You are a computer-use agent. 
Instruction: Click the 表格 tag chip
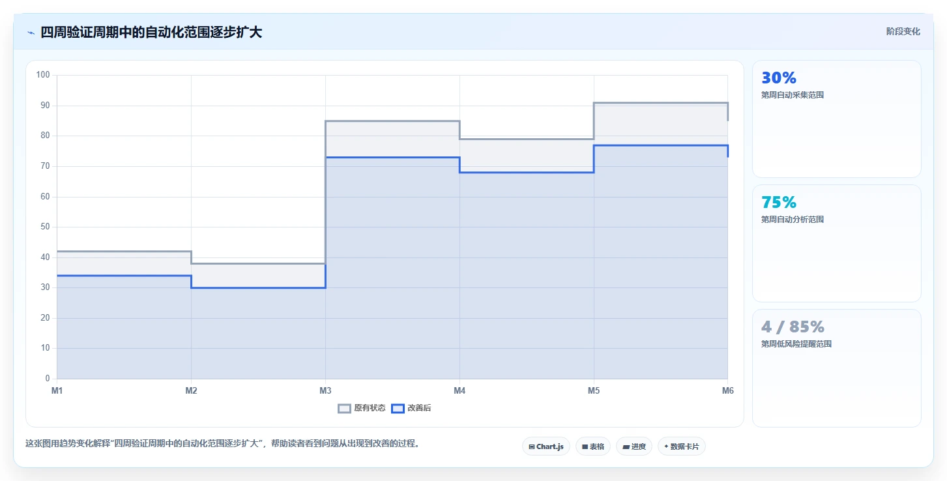tap(593, 446)
